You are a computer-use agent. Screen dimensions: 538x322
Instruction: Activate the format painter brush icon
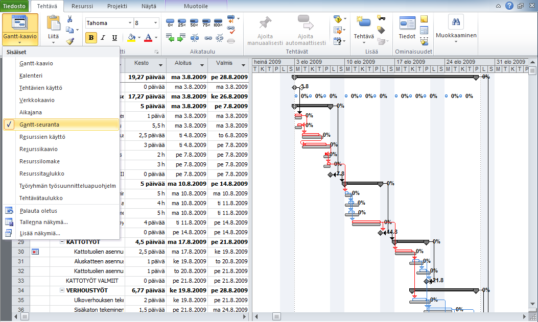point(70,41)
